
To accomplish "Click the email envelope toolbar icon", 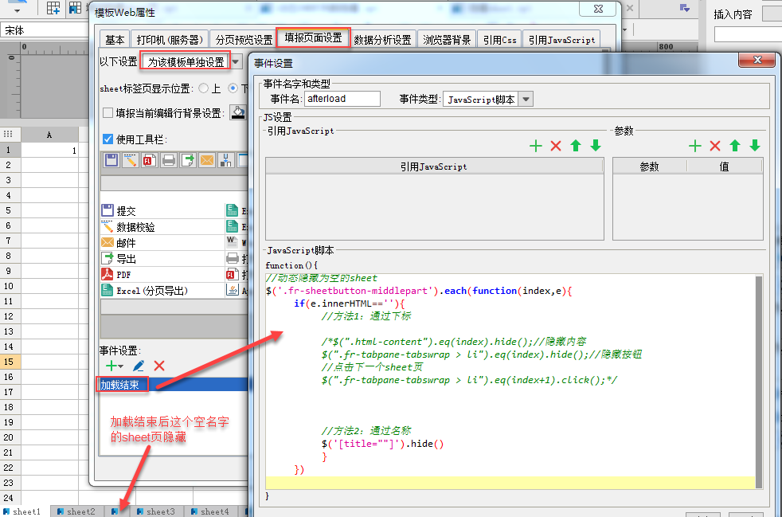I will point(207,160).
